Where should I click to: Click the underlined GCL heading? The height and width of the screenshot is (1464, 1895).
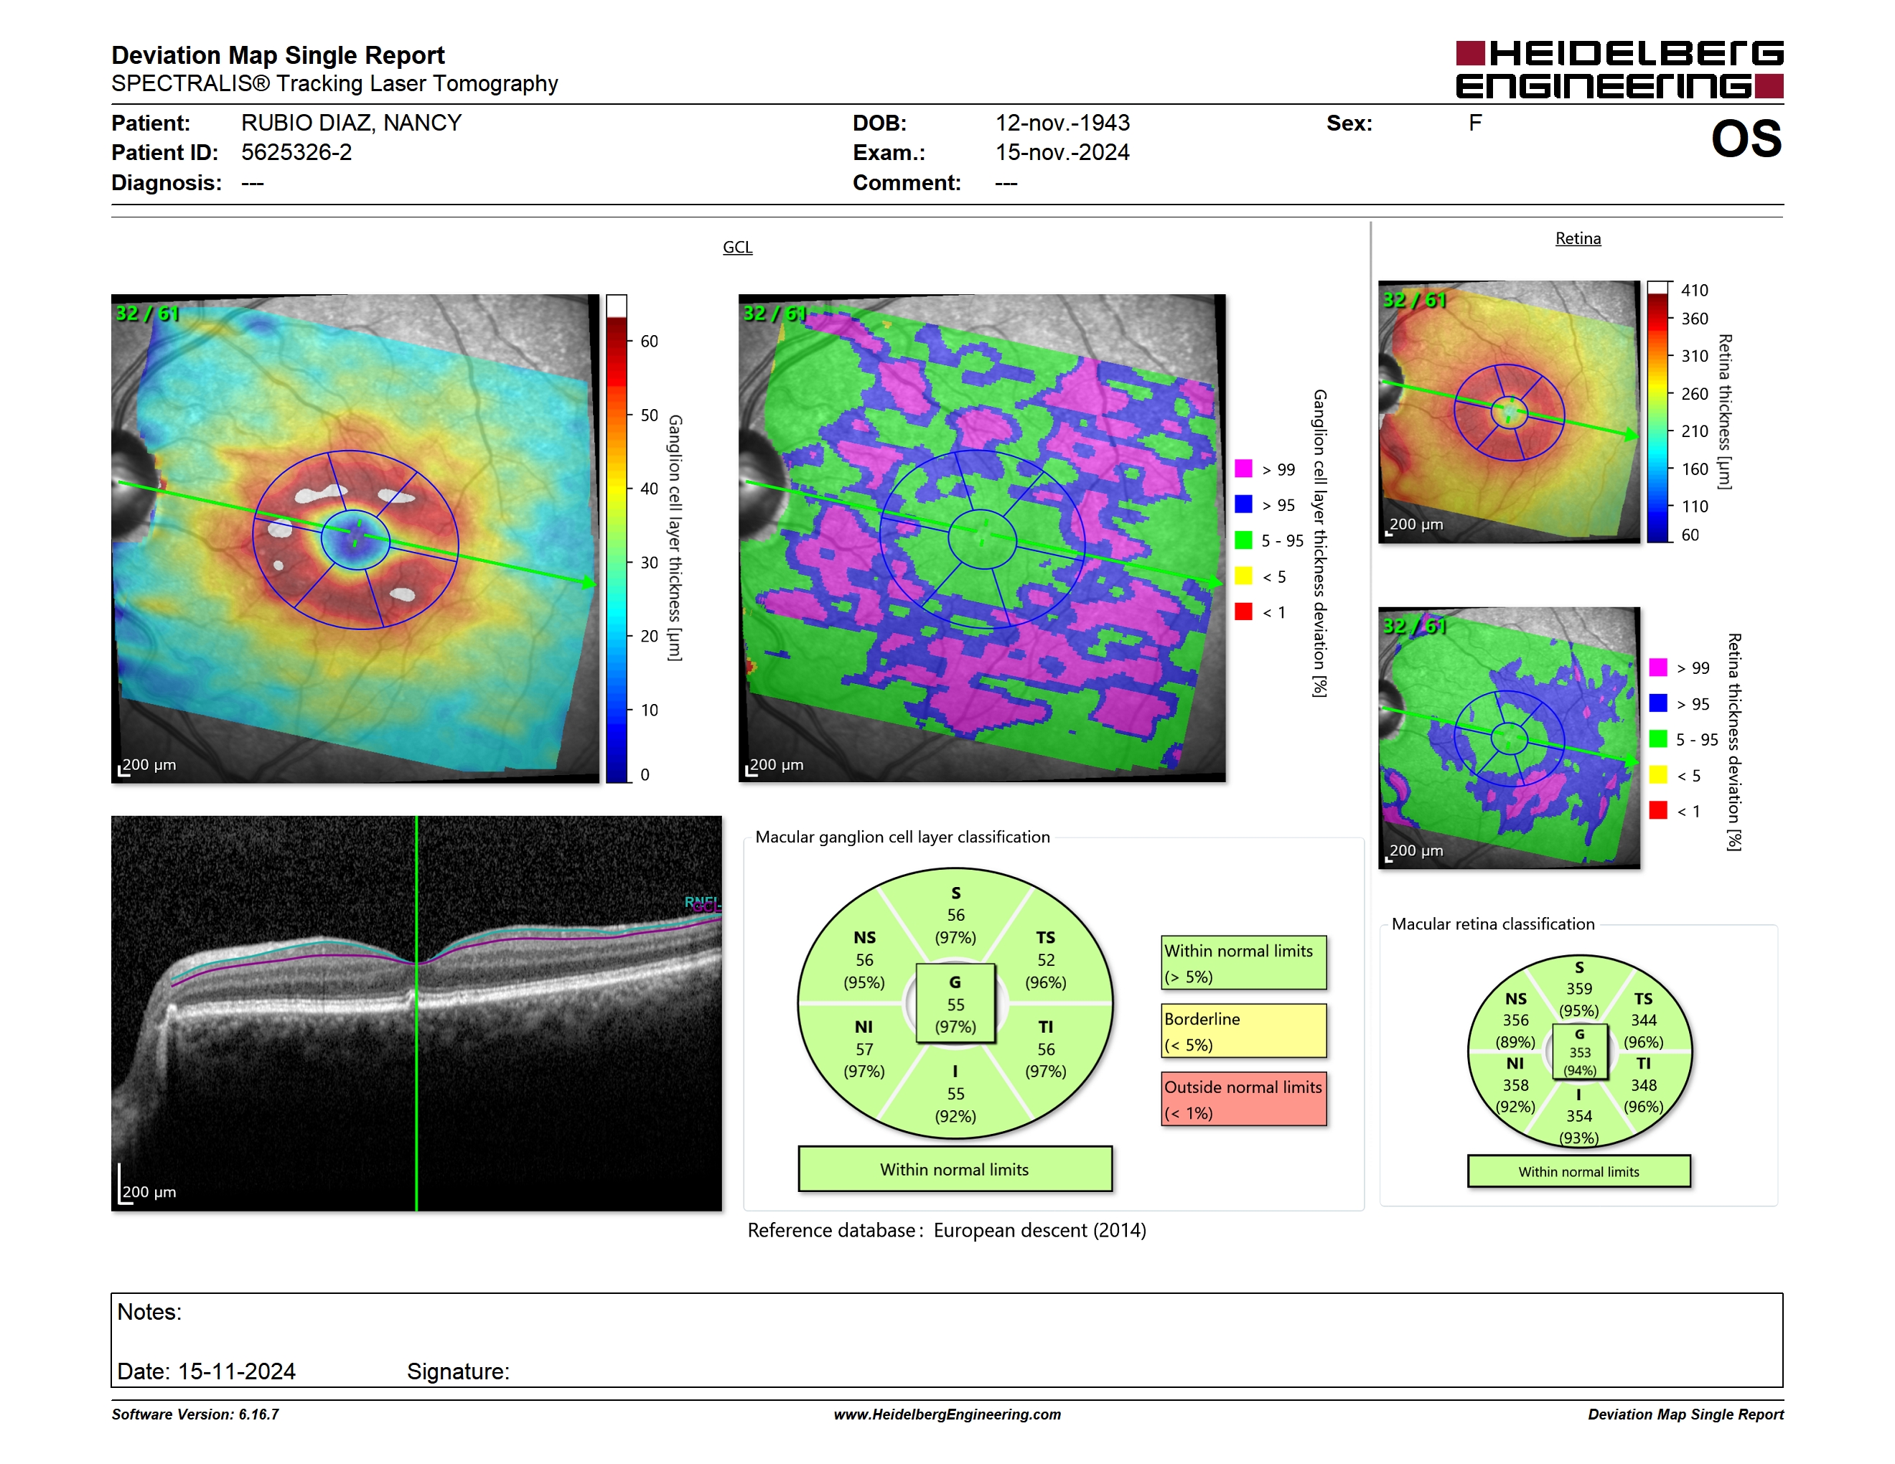point(737,247)
